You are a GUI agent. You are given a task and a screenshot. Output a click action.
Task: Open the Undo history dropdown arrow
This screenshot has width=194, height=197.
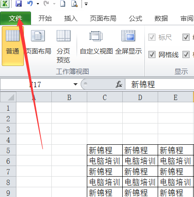click(x=38, y=4)
